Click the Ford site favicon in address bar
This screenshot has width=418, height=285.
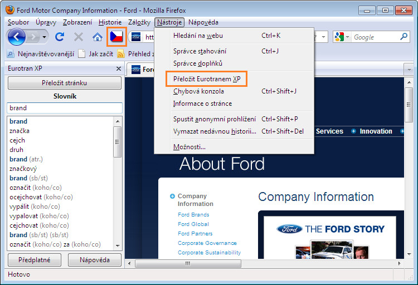[x=136, y=37]
